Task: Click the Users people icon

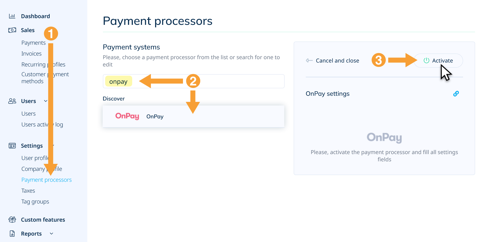Action: (x=12, y=101)
